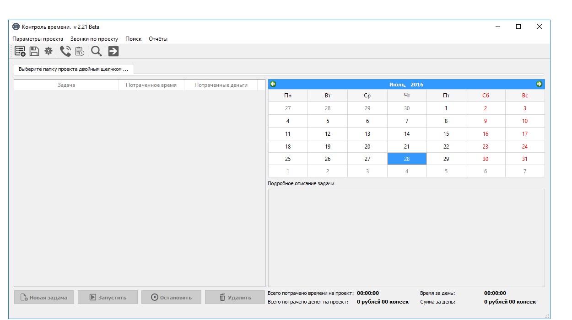The height and width of the screenshot is (320, 572).
Task: Go to previous month with green left arrow
Action: (x=273, y=84)
